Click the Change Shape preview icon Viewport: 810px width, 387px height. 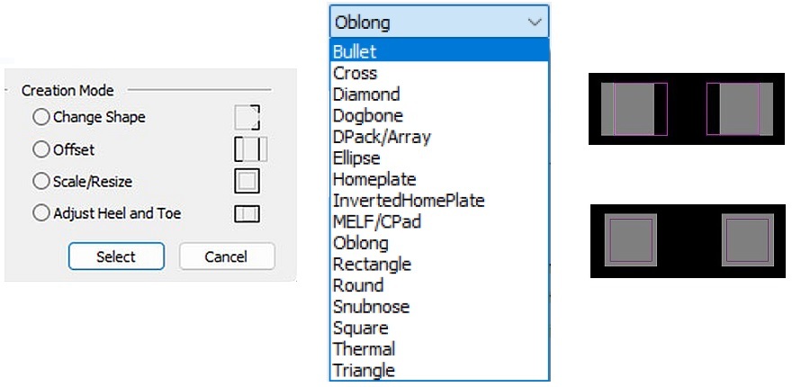pyautogui.click(x=247, y=117)
